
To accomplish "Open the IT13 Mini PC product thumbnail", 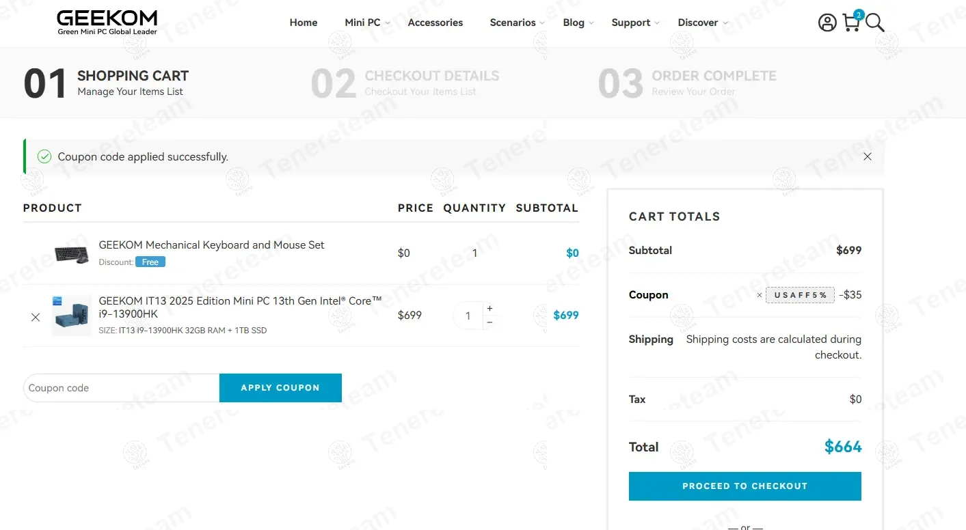I will 72,316.
